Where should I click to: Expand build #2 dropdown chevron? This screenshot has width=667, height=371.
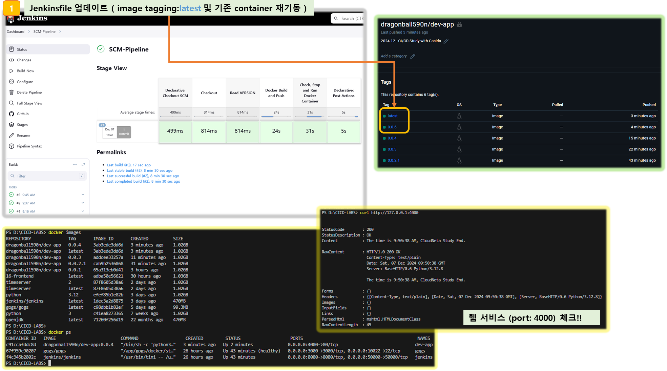[x=83, y=203]
